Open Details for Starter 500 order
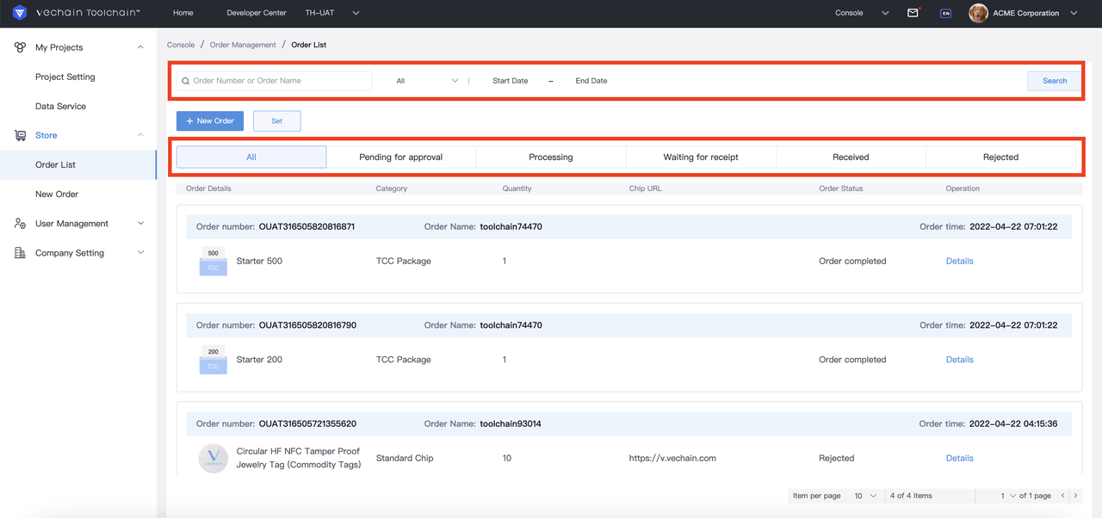1102x518 pixels. pos(959,262)
